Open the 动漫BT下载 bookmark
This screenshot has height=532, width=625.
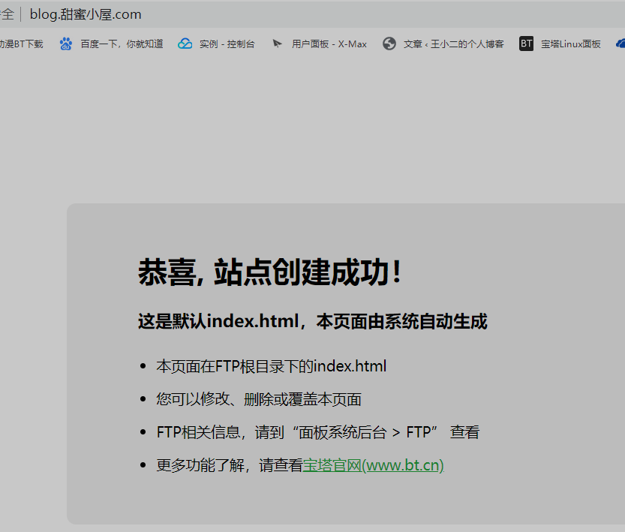[21, 44]
